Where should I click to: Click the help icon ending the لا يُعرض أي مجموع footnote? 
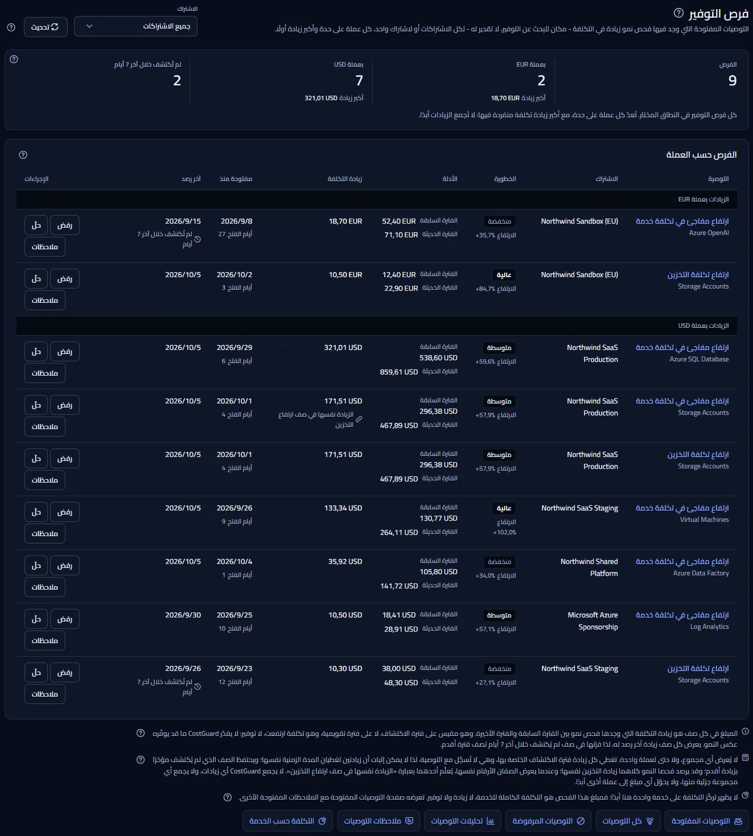click(141, 760)
